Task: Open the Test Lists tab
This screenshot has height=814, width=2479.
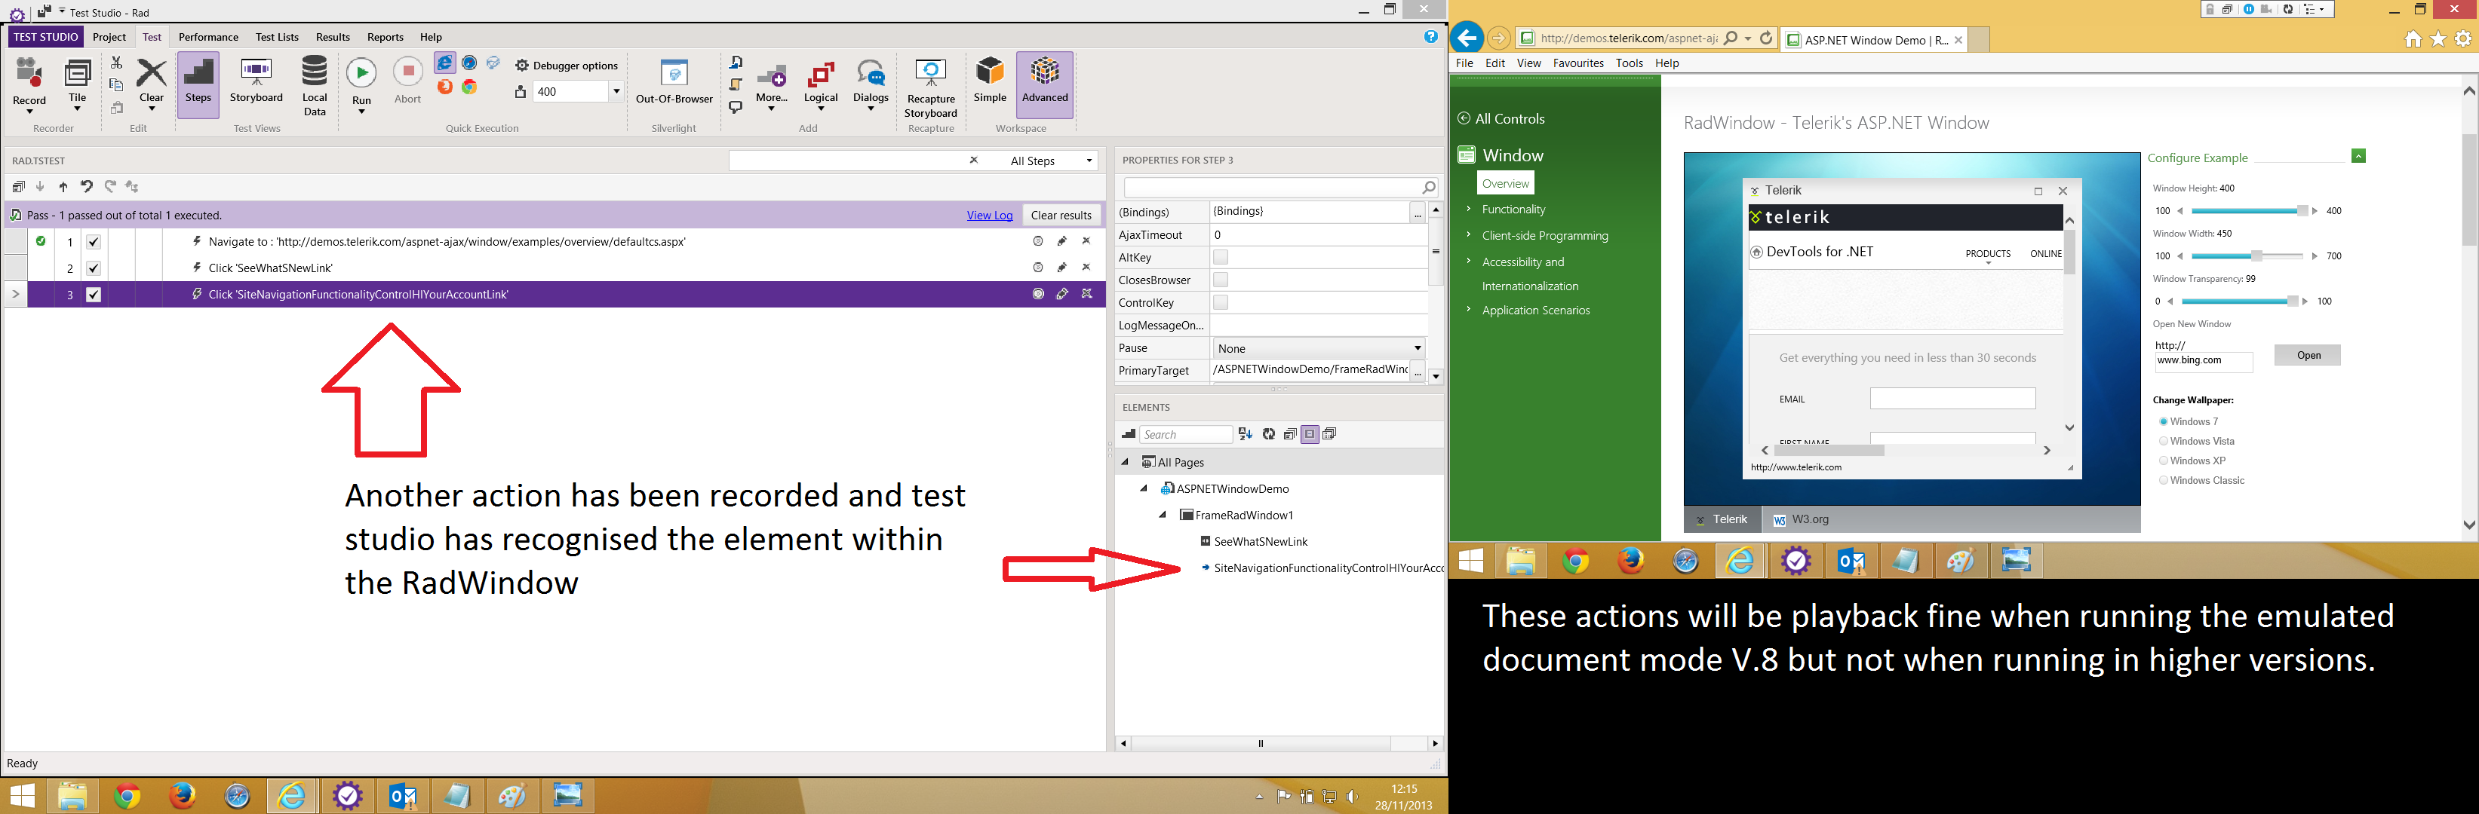Action: (277, 38)
